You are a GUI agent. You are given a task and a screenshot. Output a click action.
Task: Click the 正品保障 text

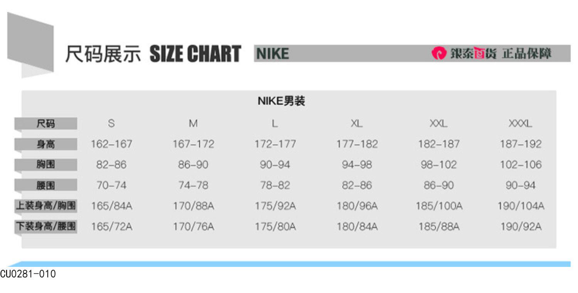(526, 53)
